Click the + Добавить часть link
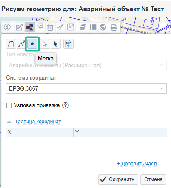The image size is (171, 188). pyautogui.click(x=138, y=164)
